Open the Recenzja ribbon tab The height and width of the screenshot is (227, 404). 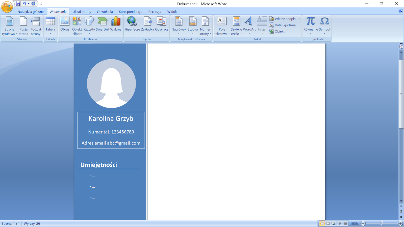[155, 12]
